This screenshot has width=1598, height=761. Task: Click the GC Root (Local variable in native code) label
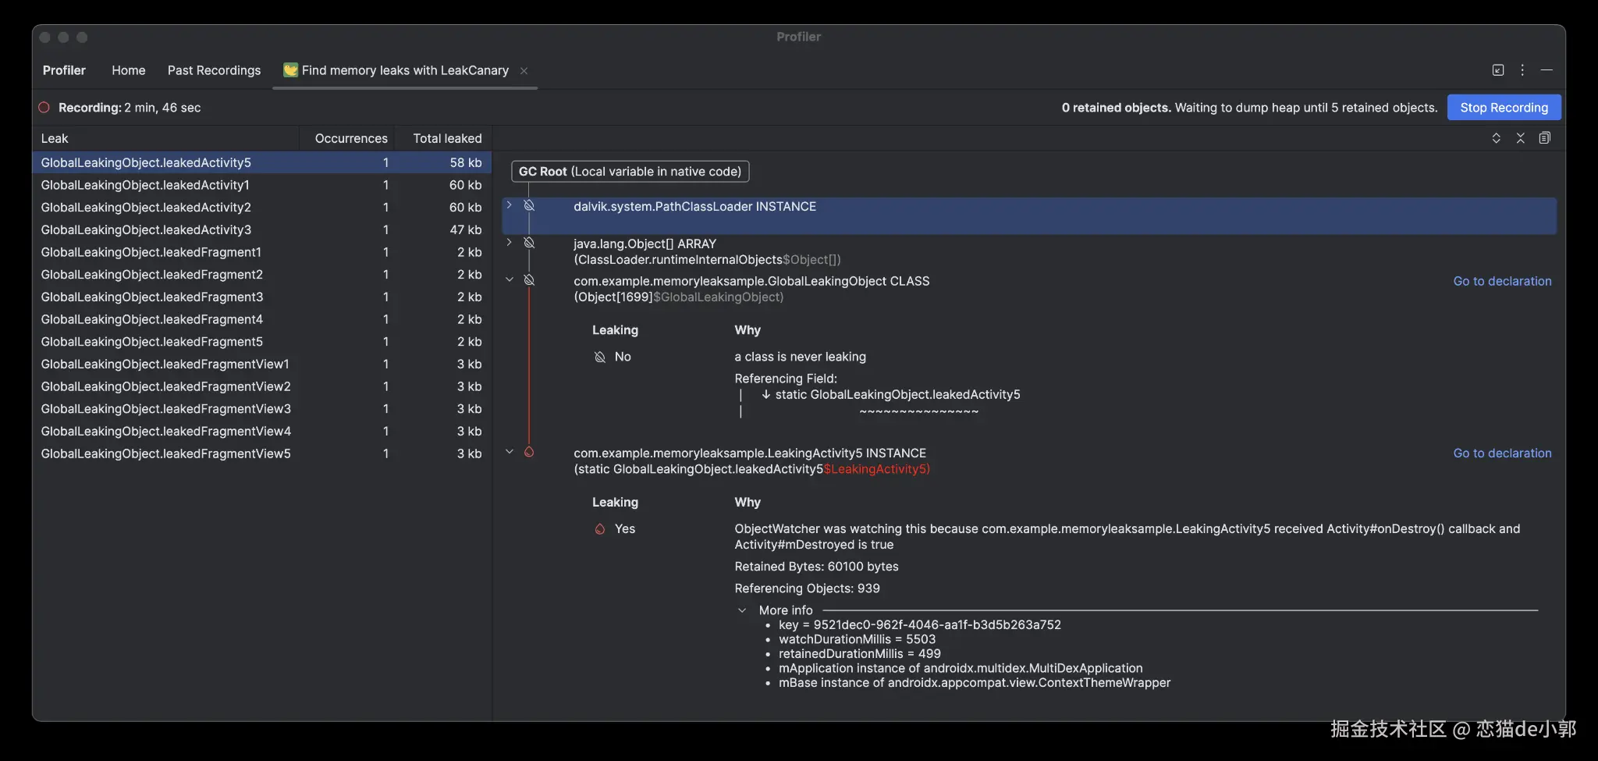(x=630, y=172)
